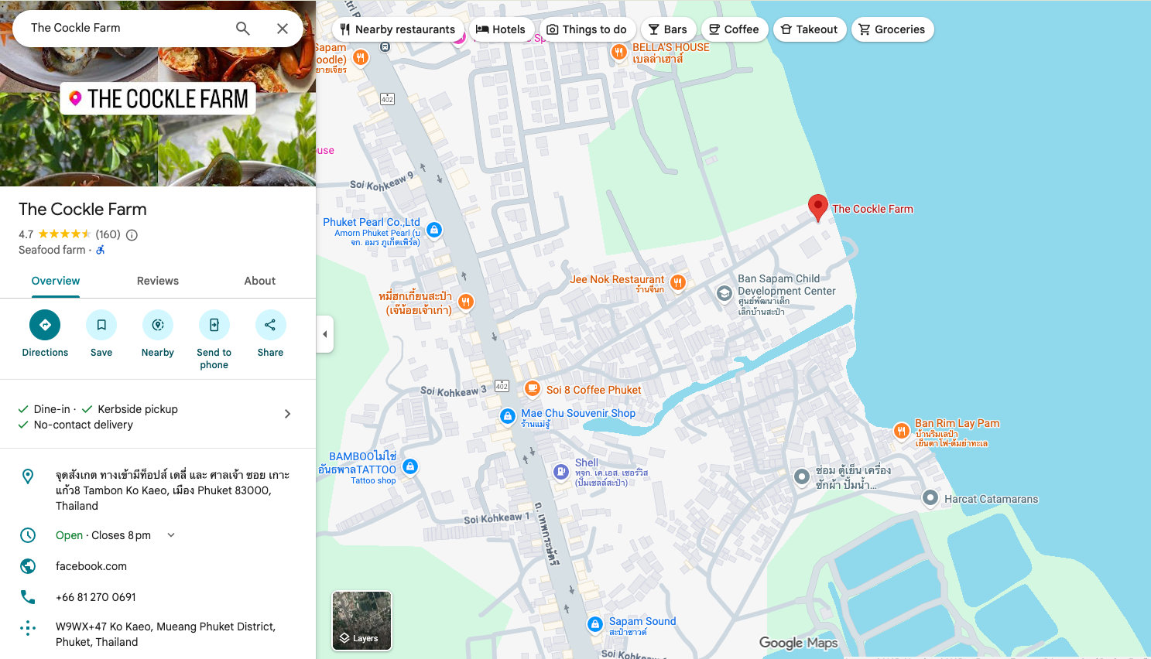Expand opening hours dropdown arrow
The height and width of the screenshot is (659, 1151).
tap(171, 535)
